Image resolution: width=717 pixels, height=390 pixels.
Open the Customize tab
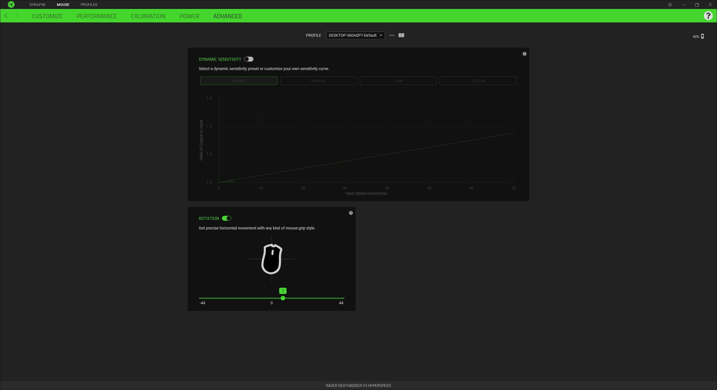tap(47, 16)
